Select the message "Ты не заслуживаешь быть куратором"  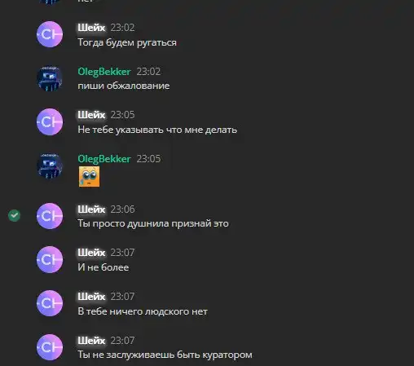click(165, 355)
